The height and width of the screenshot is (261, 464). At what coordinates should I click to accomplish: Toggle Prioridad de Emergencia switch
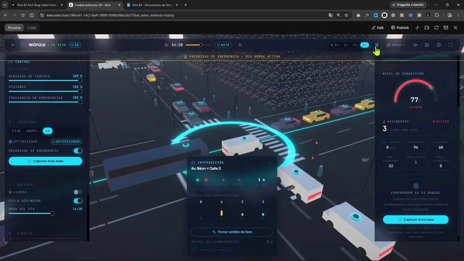click(78, 150)
